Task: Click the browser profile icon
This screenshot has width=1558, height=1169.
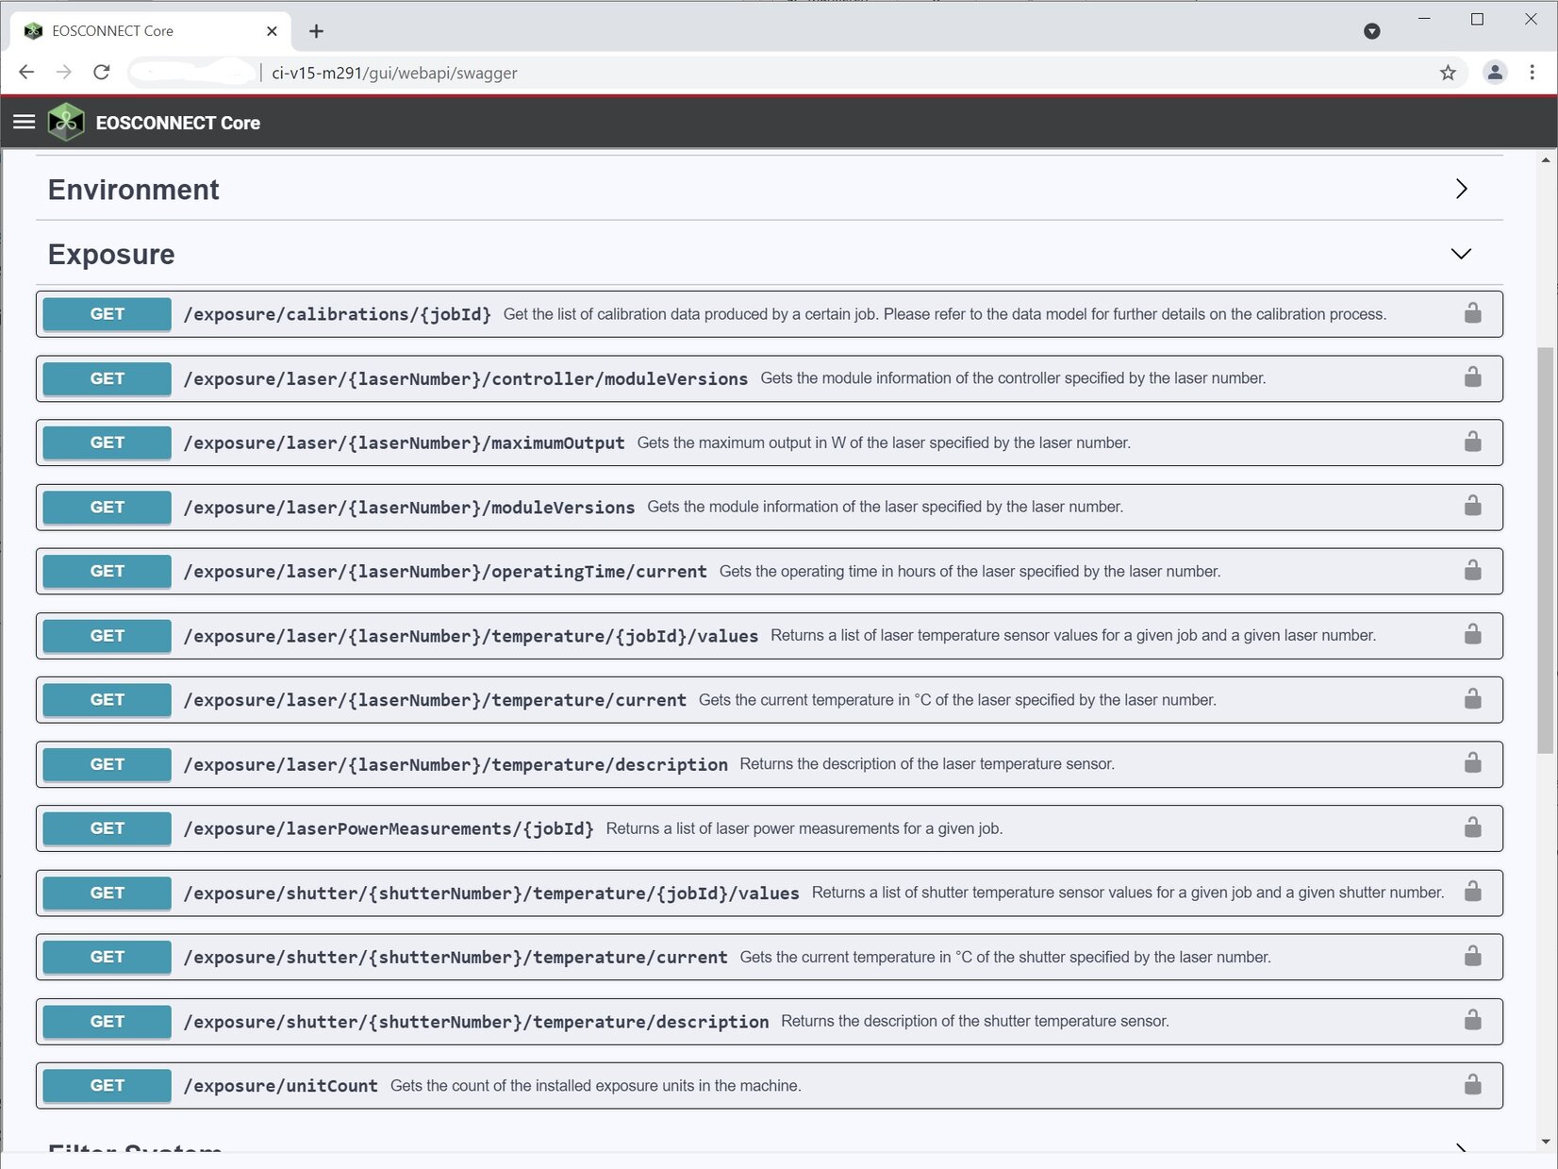Action: pyautogui.click(x=1495, y=72)
